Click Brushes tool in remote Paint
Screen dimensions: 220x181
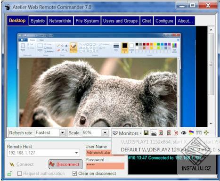(73, 47)
